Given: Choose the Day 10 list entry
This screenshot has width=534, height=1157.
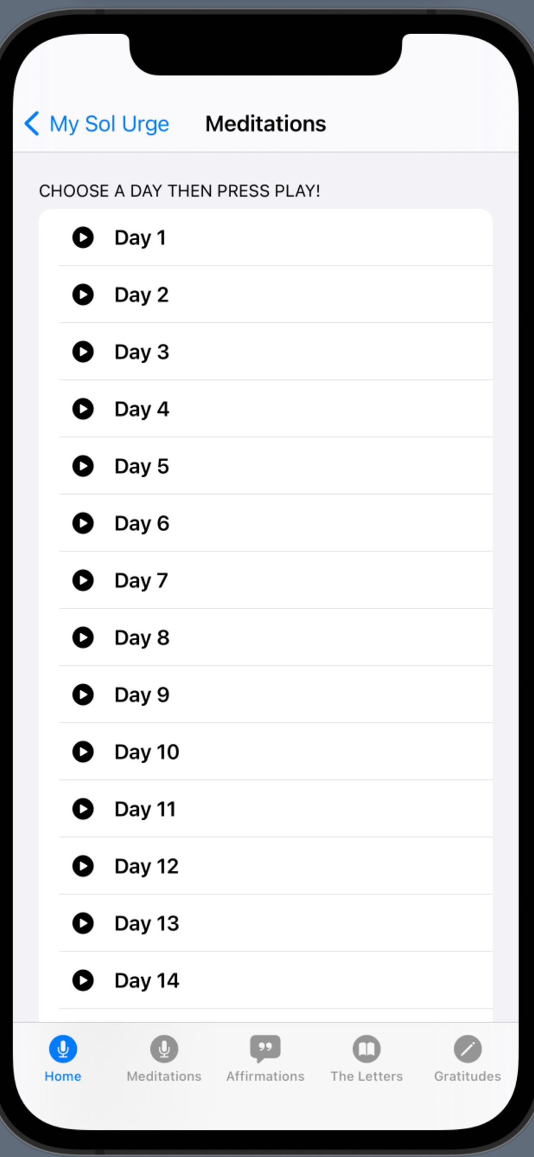Looking at the screenshot, I should (266, 751).
